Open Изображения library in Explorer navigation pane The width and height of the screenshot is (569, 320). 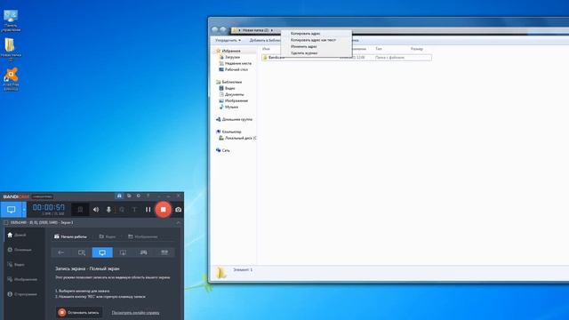233,100
